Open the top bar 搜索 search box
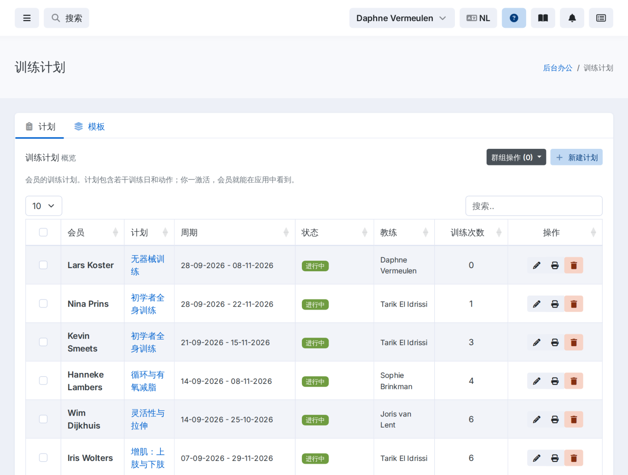Image resolution: width=628 pixels, height=475 pixels. [66, 18]
